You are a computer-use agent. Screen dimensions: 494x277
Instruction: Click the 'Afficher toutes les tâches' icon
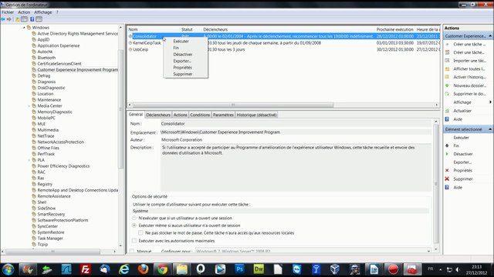[x=447, y=68]
